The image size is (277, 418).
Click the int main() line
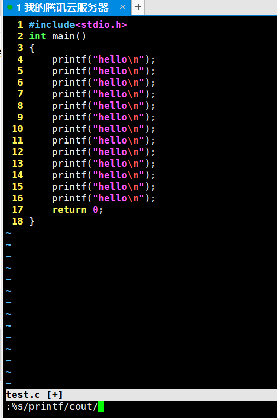point(57,36)
